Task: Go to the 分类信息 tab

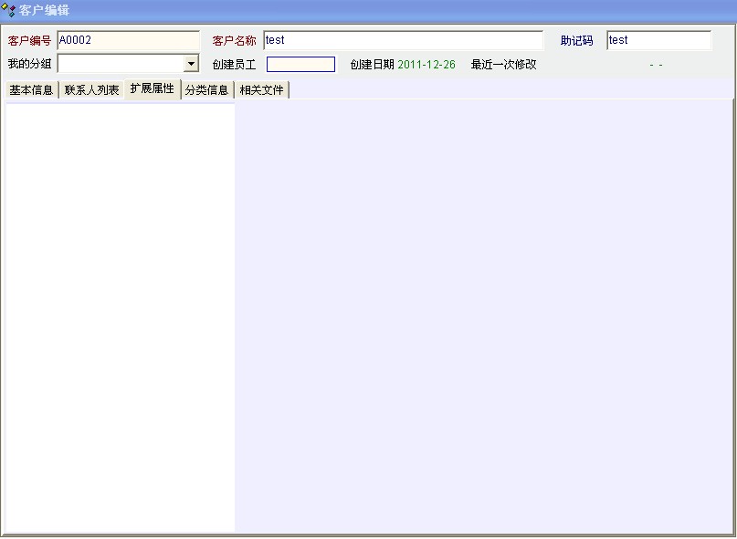Action: point(206,90)
